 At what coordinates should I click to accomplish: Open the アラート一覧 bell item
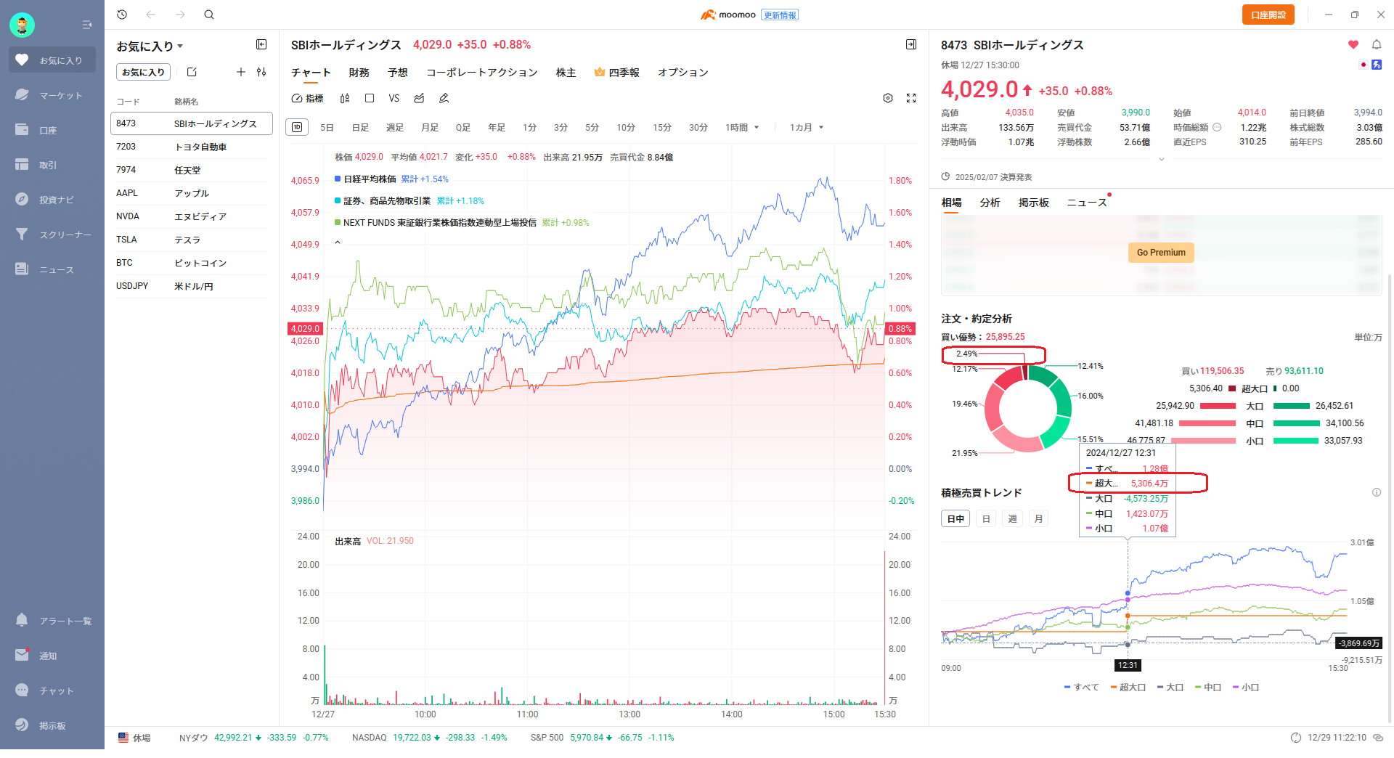coord(52,621)
